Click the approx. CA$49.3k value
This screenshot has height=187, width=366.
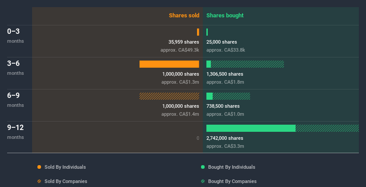tap(180, 50)
